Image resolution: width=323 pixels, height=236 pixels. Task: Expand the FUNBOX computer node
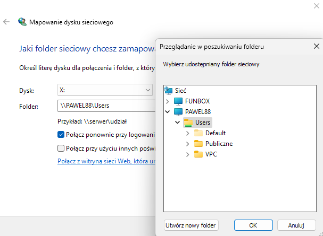click(x=168, y=101)
